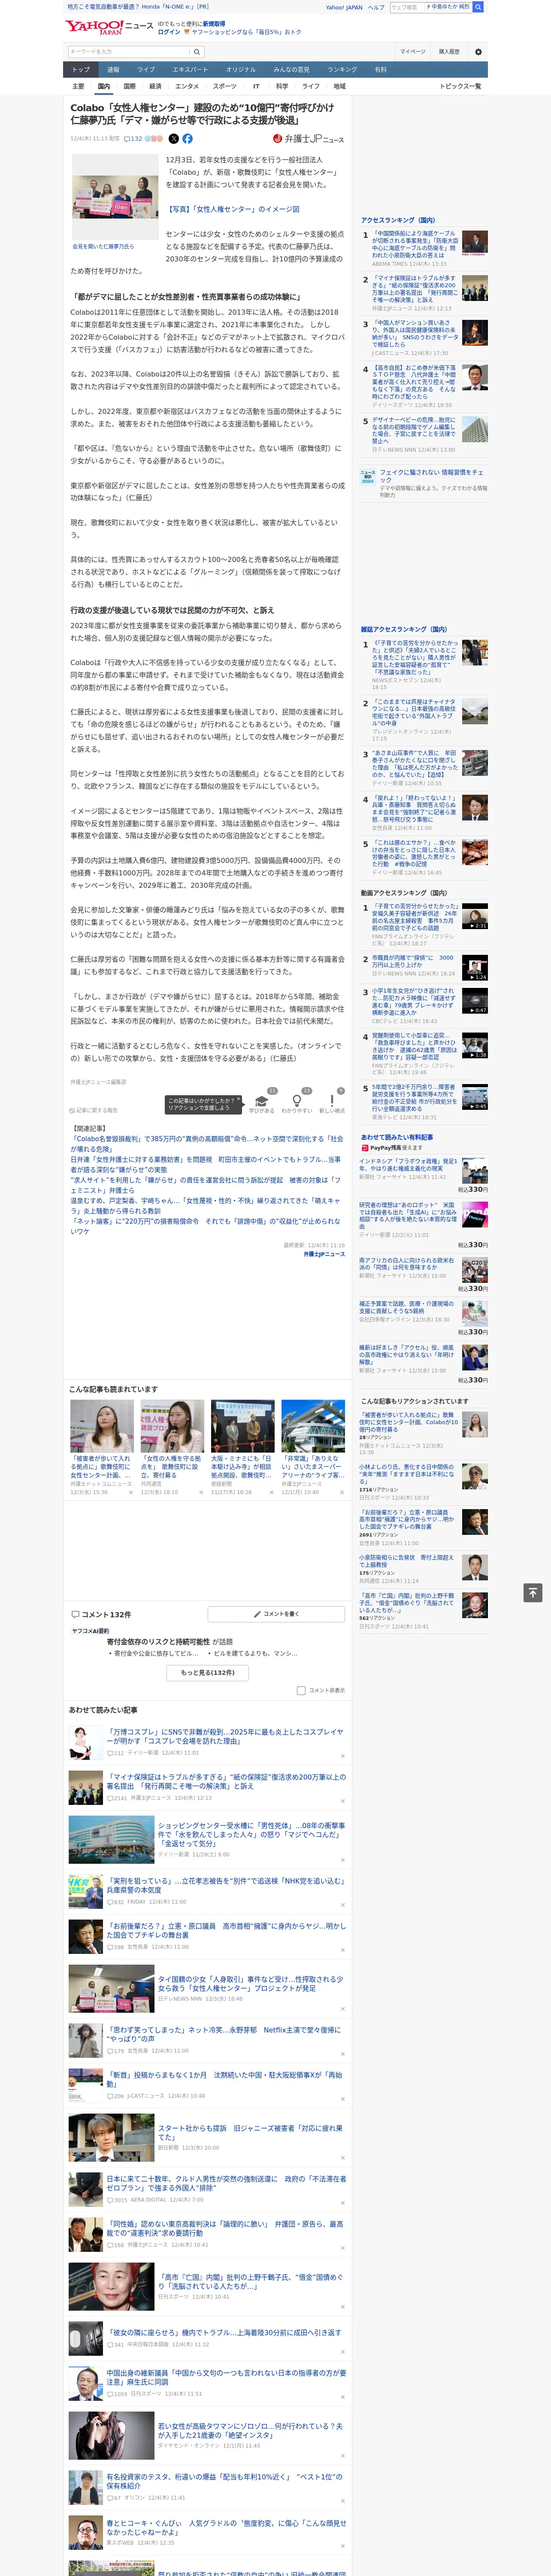Click the コメントを書く button
This screenshot has height=2576, width=551.
(x=276, y=1614)
